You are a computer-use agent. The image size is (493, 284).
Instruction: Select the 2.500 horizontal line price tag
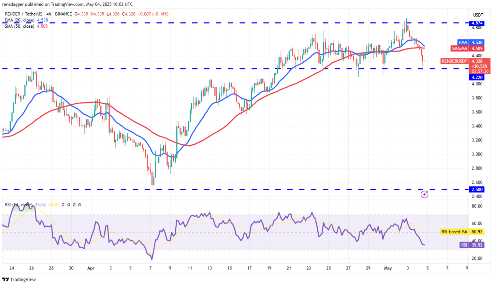[475, 189]
